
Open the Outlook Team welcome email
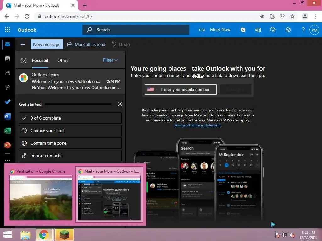(70, 81)
